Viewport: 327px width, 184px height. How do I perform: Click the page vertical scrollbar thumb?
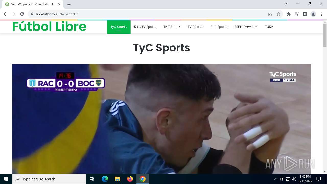325,35
